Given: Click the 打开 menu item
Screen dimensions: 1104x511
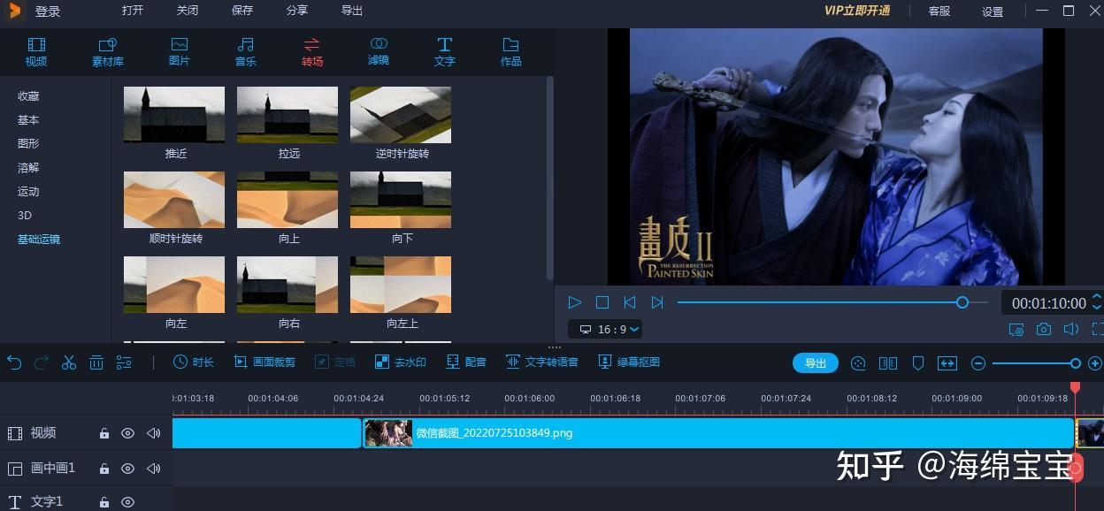Looking at the screenshot, I should (133, 11).
